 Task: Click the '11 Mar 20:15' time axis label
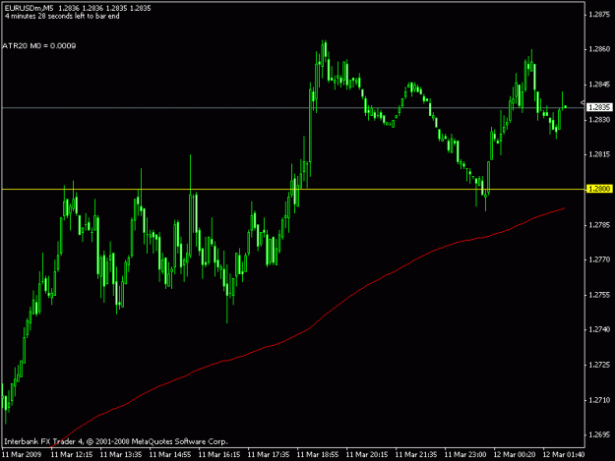tap(367, 455)
